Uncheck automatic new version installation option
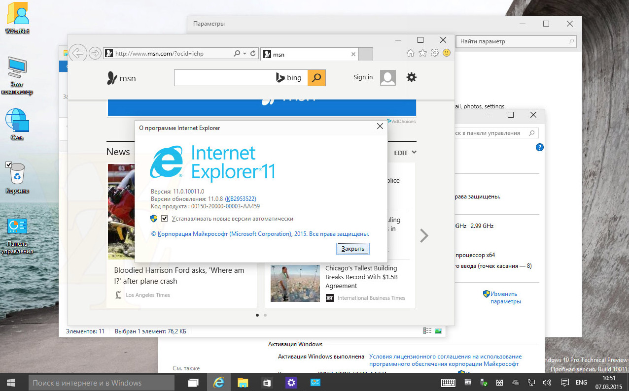 pos(165,218)
